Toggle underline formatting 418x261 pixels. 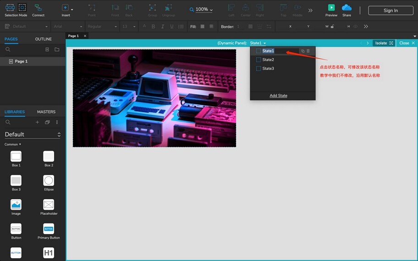click(172, 27)
